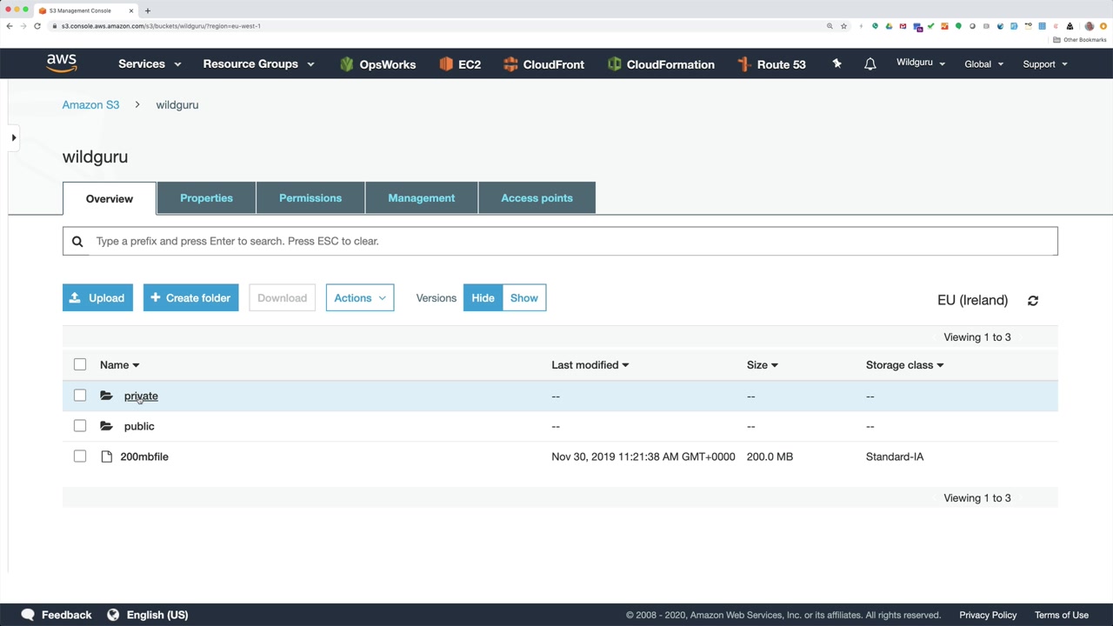Sort objects by Last modified column
This screenshot has width=1113, height=626.
[x=590, y=365]
